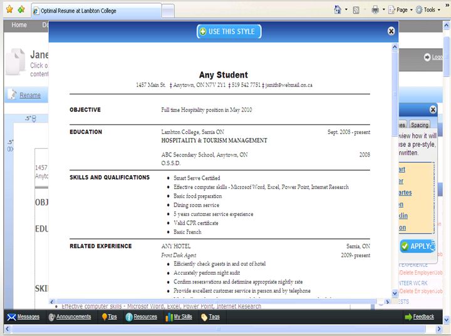Click the Use This Style button
The image size is (451, 336).
pyautogui.click(x=229, y=31)
